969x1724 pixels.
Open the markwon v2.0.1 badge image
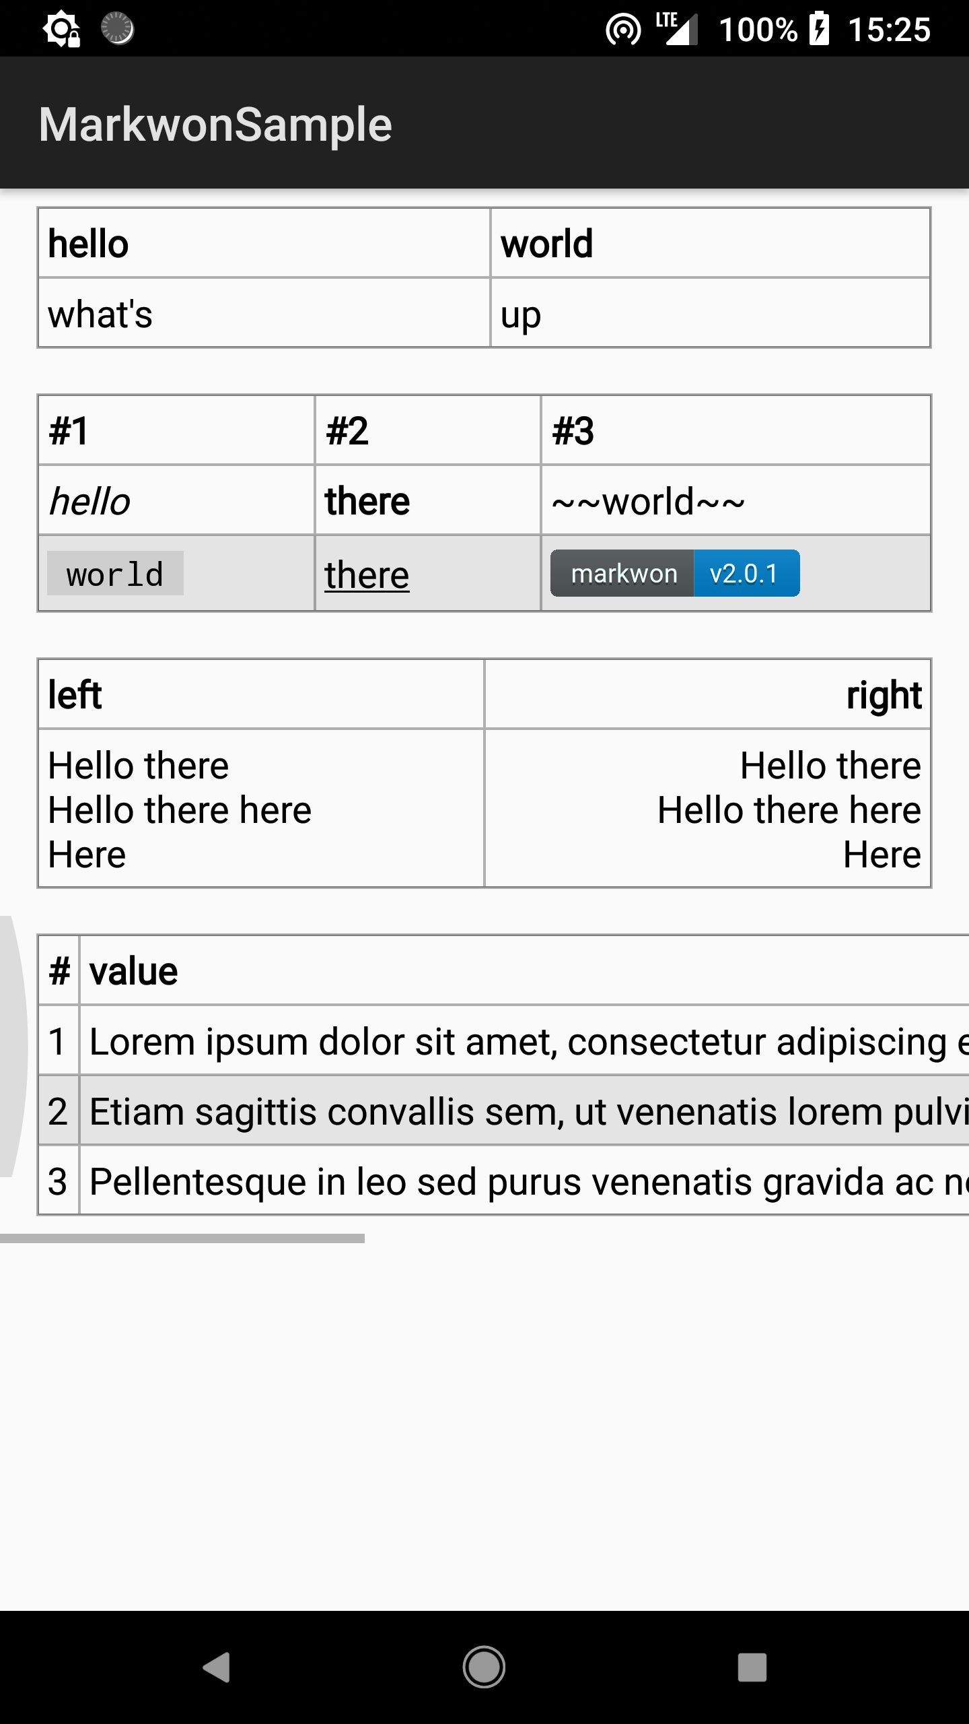point(675,573)
